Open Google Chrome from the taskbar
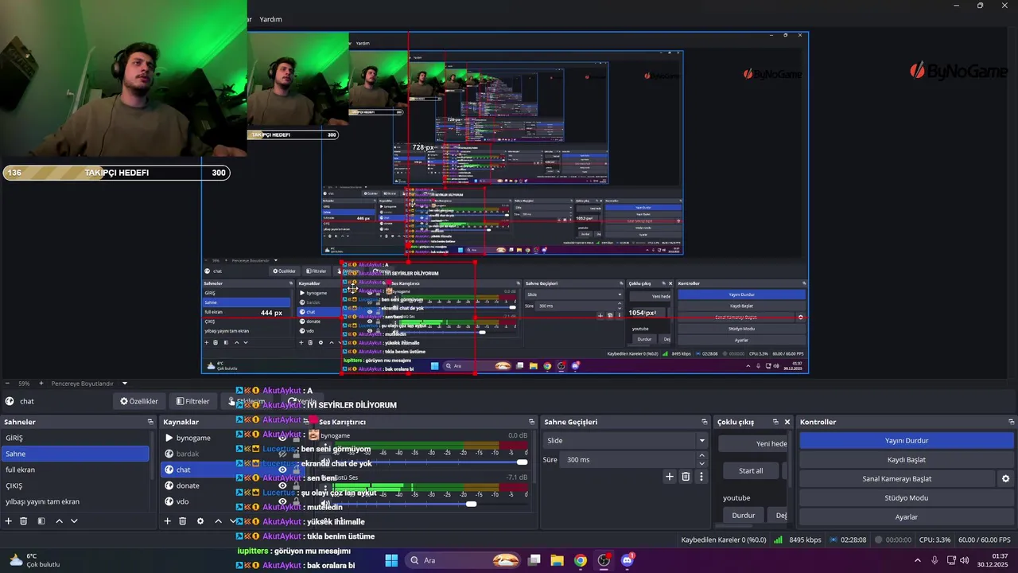The width and height of the screenshot is (1018, 573). tap(581, 560)
